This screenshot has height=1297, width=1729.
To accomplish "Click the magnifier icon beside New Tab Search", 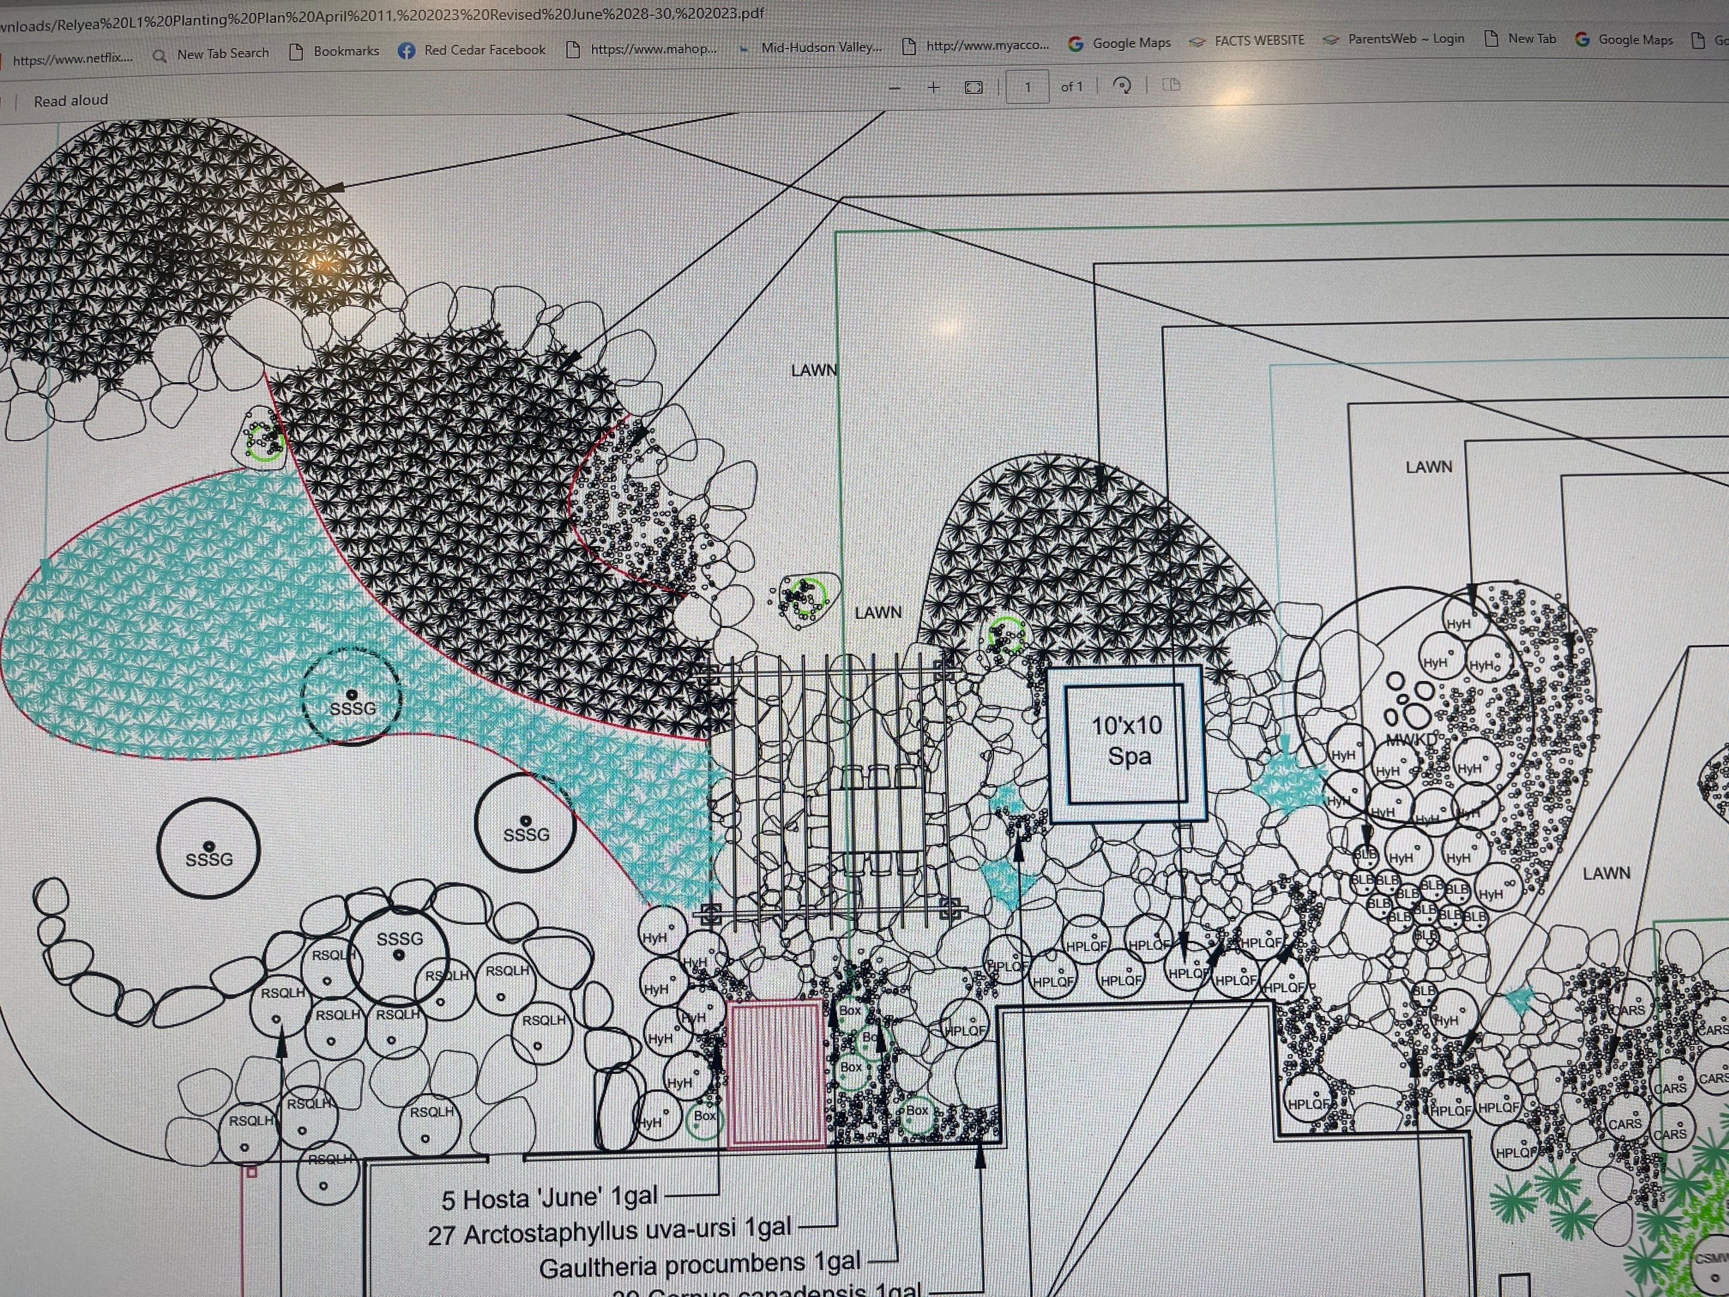I will point(160,56).
